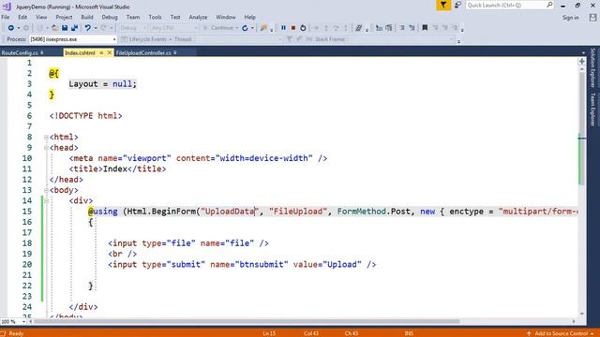Viewport: 600px width, 337px height.
Task: Click the uncomment selection toolbar icon
Action: click(x=412, y=28)
